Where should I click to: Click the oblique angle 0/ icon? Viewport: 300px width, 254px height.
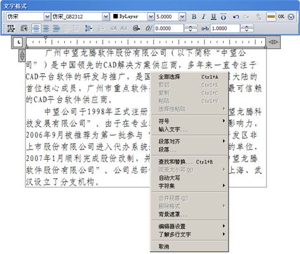tap(149, 29)
